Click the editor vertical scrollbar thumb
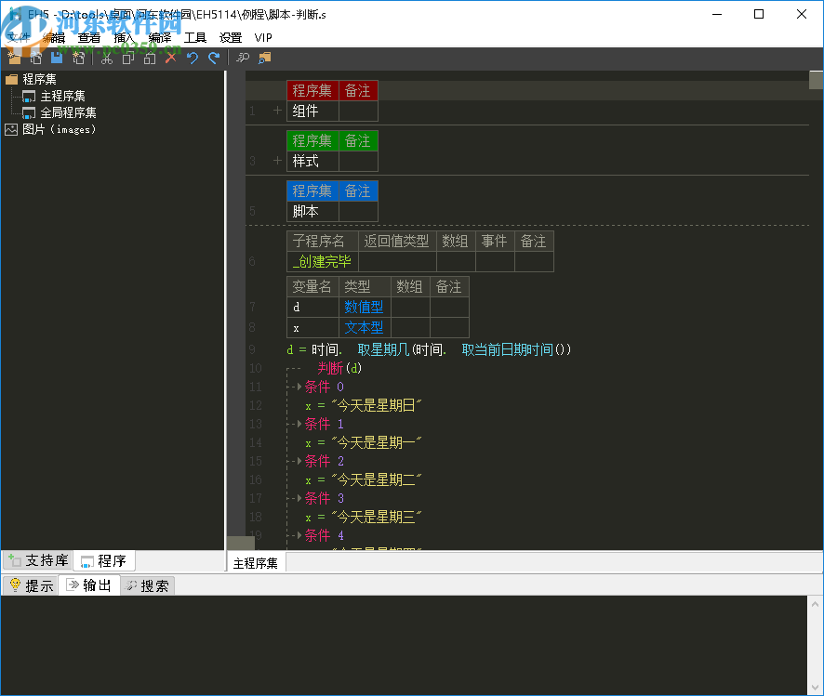 click(816, 80)
